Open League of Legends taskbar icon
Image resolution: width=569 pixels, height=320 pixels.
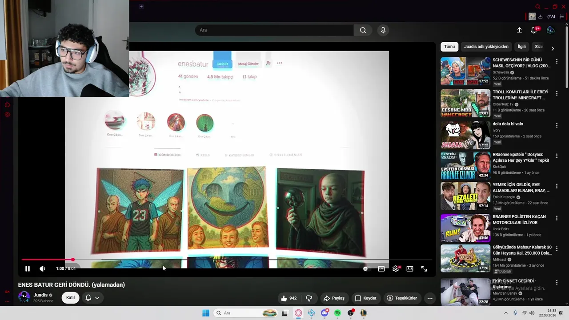coord(364,313)
